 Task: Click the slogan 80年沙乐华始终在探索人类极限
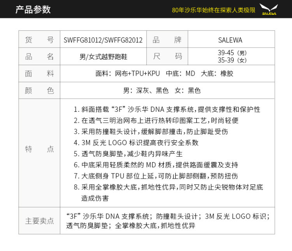point(213,10)
